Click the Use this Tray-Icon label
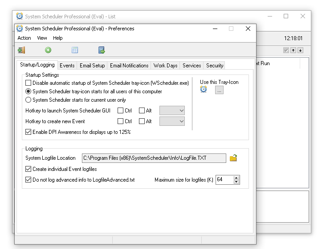 [219, 82]
